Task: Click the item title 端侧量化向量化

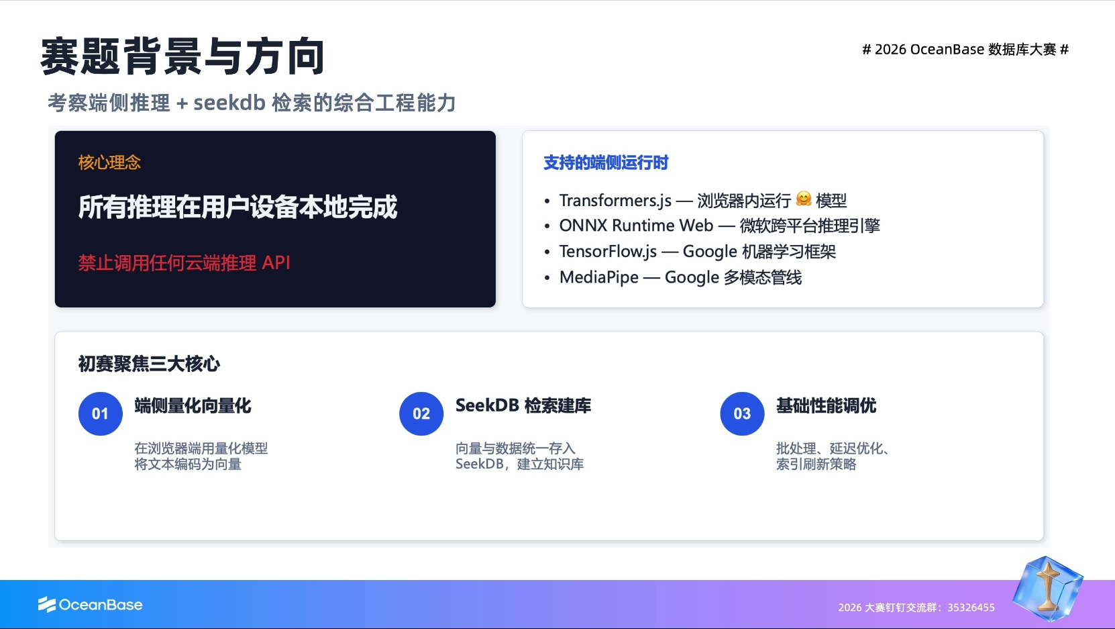Action: pyautogui.click(x=193, y=405)
